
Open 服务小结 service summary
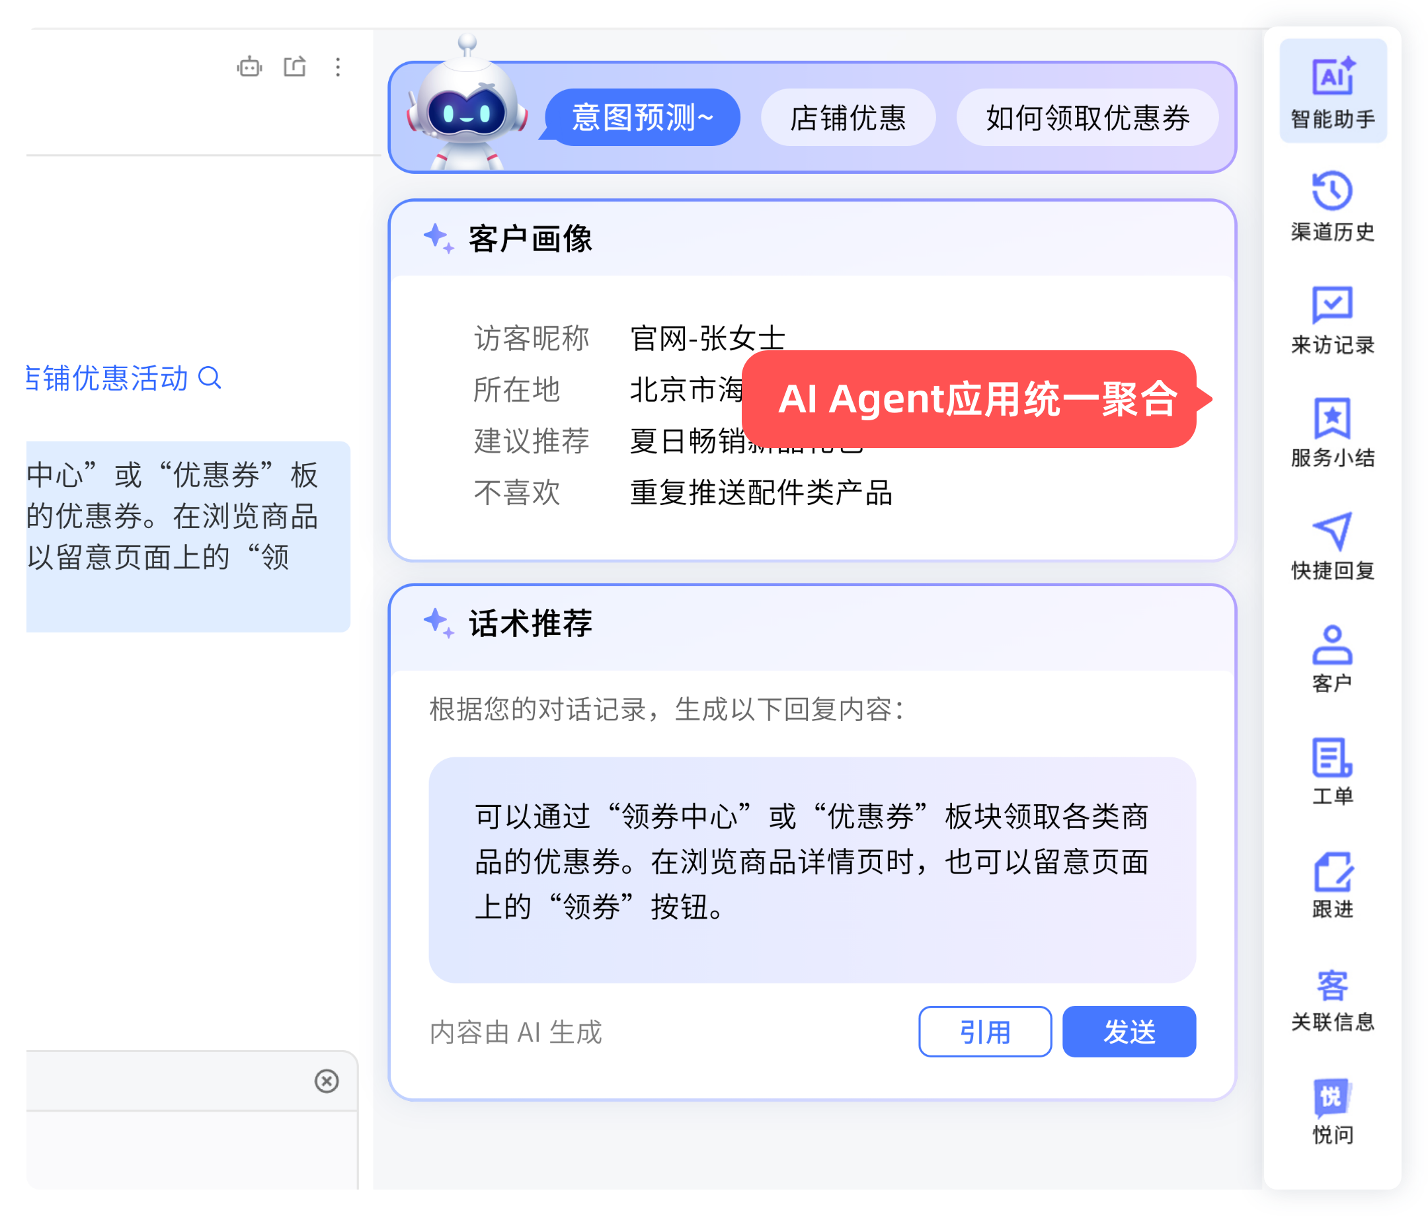1332,432
